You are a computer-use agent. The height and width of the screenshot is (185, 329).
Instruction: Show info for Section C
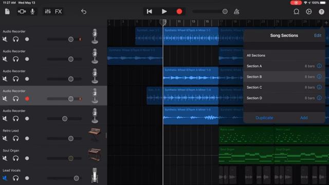pyautogui.click(x=319, y=87)
